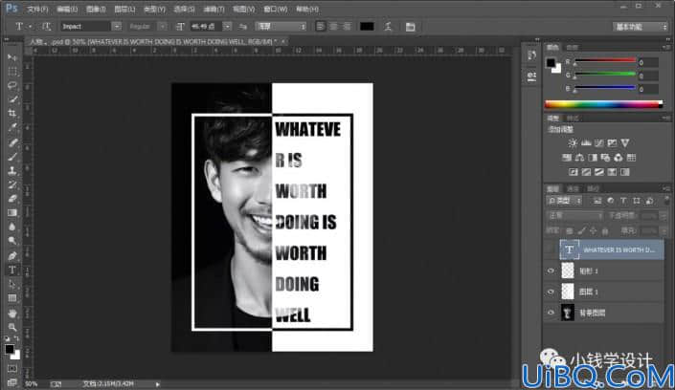Open the Color panel flyout menu
Image resolution: width=675 pixels, height=390 pixels.
(666, 47)
